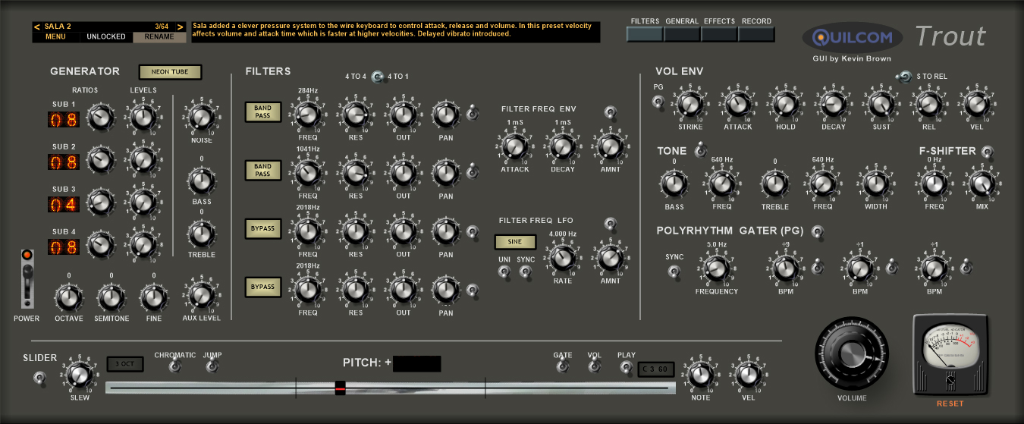Toggle the JUMP slider switch

point(212,366)
